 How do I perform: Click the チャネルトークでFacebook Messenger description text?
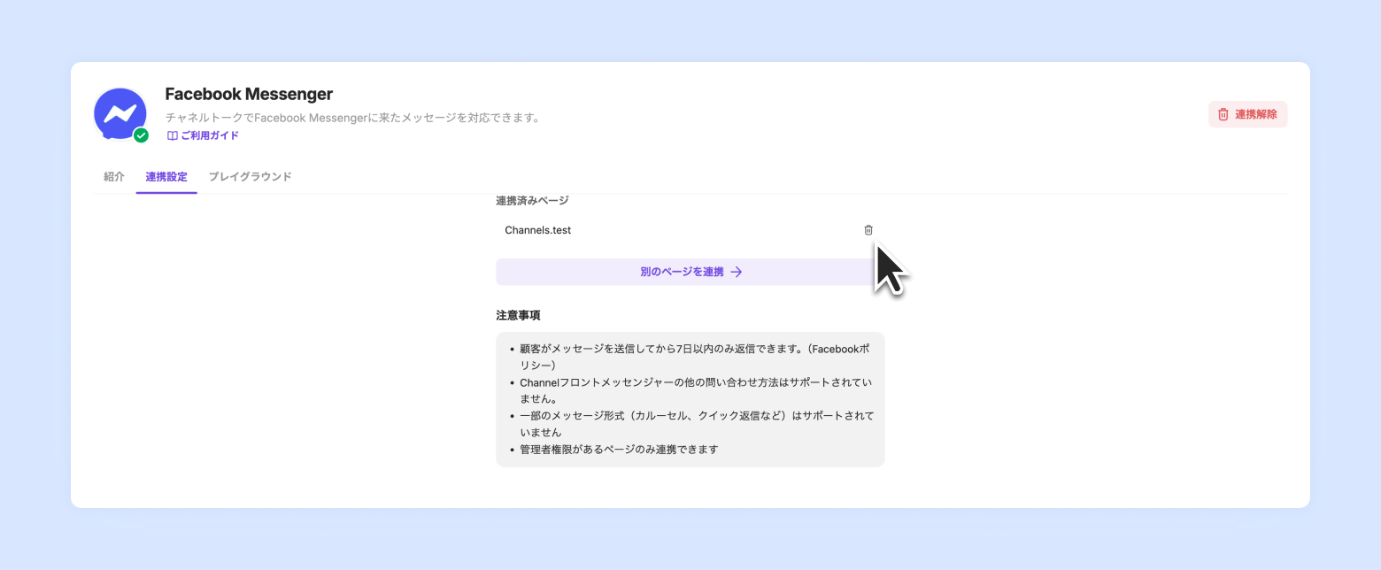[352, 118]
